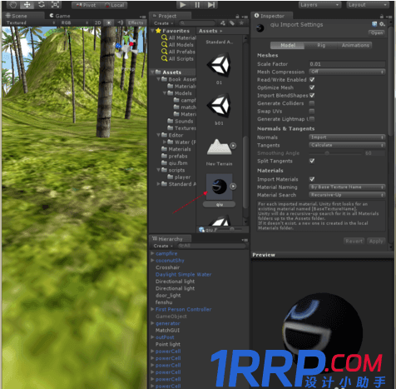
Task: Click the Open button in Inspector
Action: (x=377, y=32)
